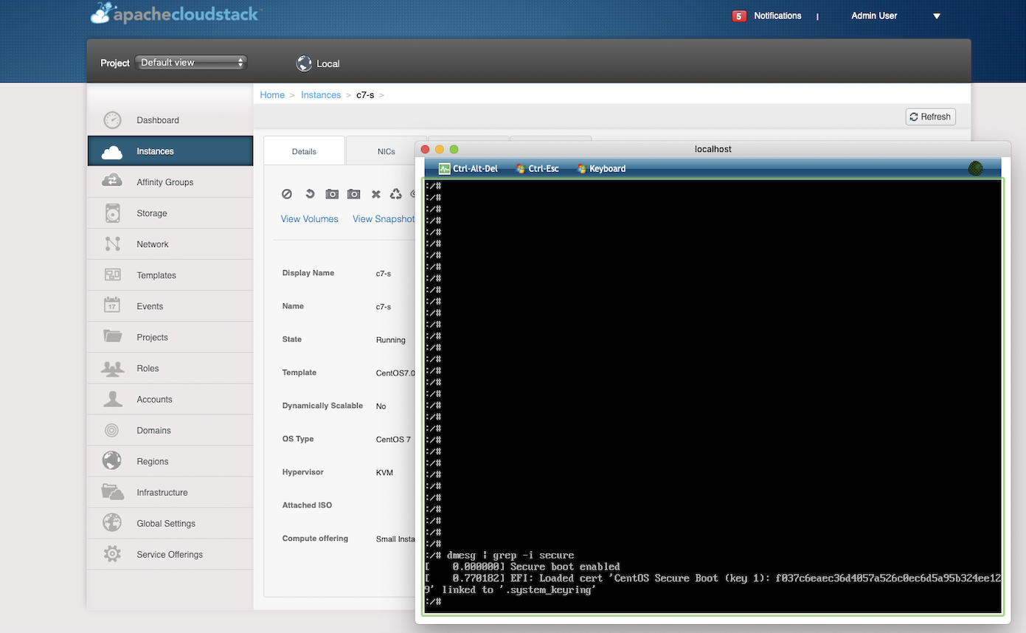This screenshot has height=633, width=1026.
Task: Open the Storage disk icon
Action: coord(112,213)
